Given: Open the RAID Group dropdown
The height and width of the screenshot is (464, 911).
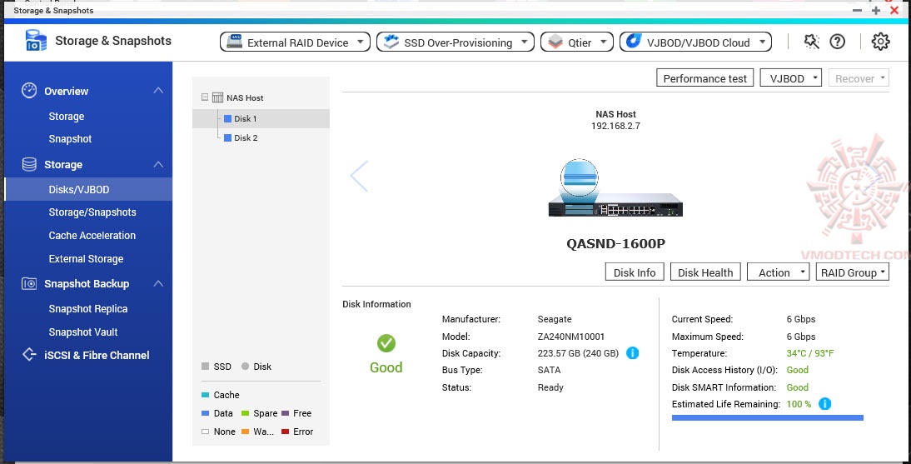Looking at the screenshot, I should coord(853,272).
